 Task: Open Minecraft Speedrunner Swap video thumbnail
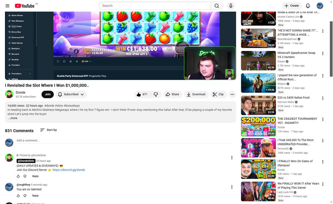(x=258, y=61)
